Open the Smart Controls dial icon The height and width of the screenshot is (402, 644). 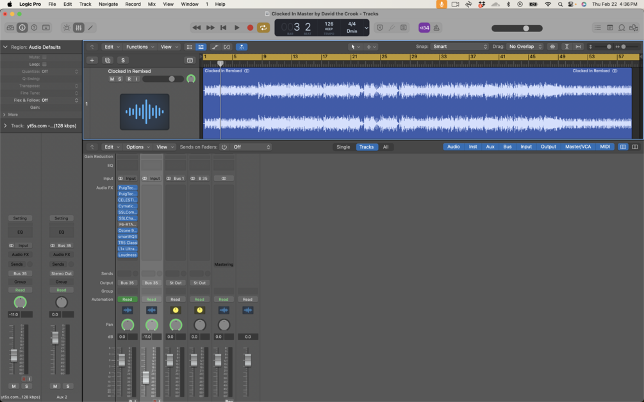pos(67,28)
